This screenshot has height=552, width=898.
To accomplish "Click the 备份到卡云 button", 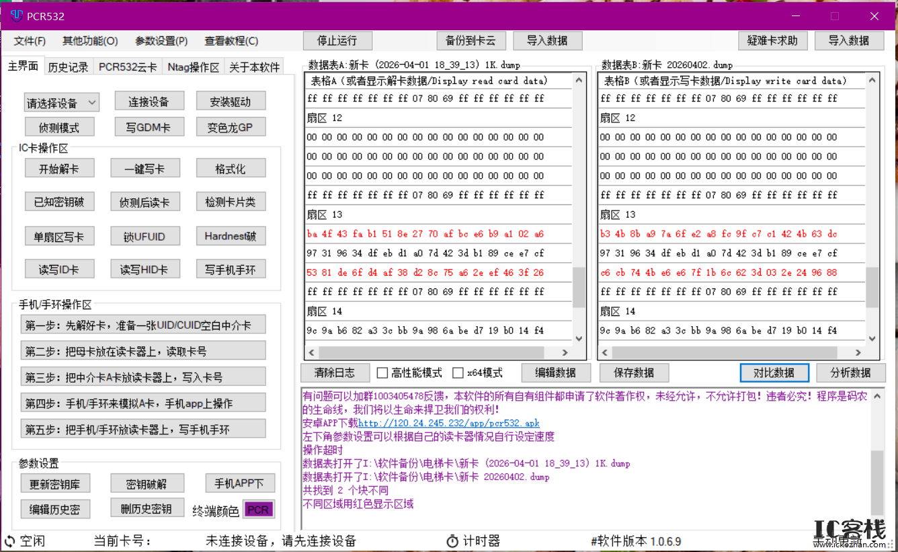I will pyautogui.click(x=471, y=40).
